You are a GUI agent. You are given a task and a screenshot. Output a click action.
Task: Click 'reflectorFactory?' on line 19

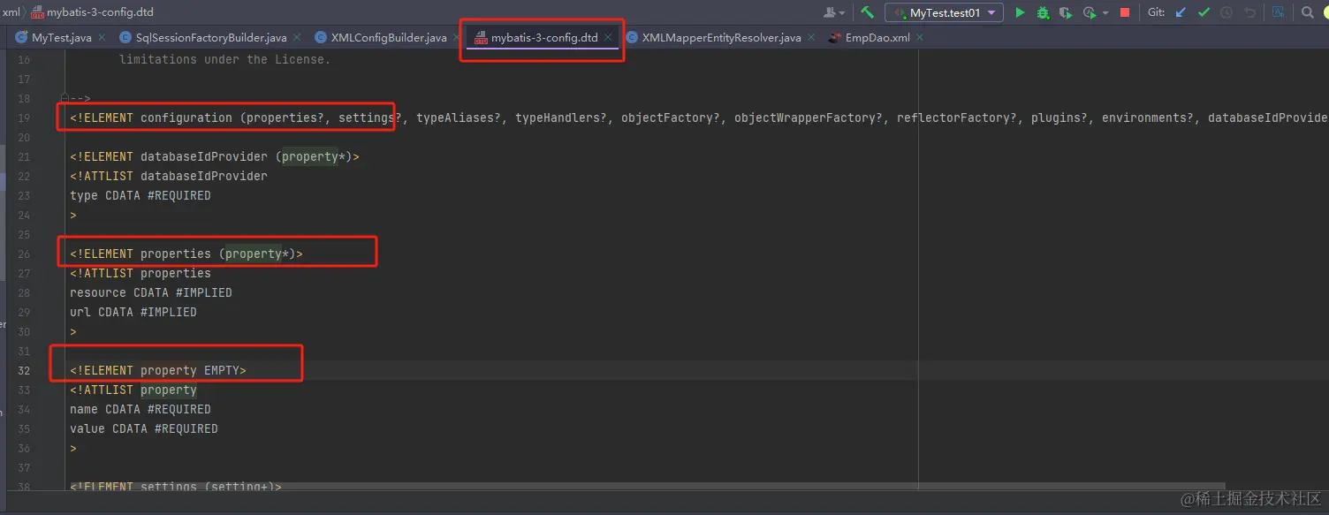[x=957, y=117]
